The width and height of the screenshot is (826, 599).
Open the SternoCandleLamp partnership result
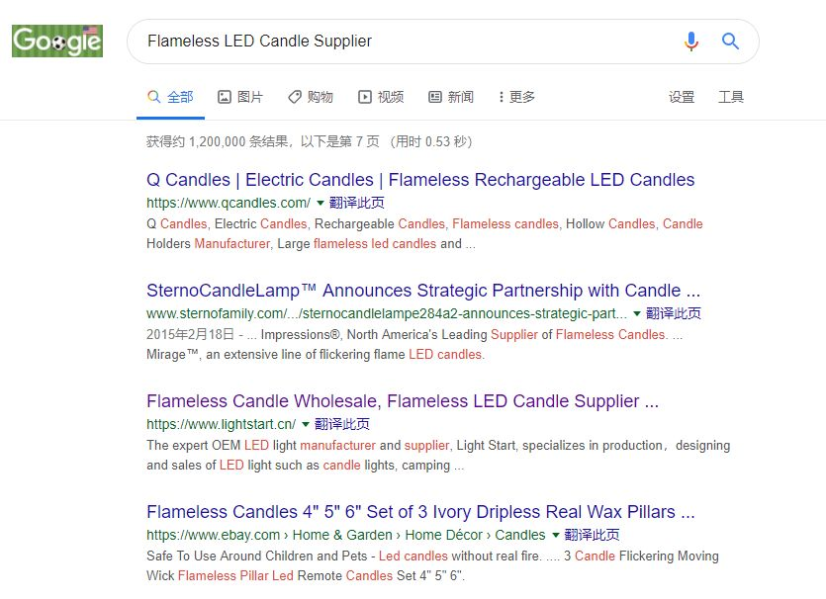pyautogui.click(x=423, y=291)
